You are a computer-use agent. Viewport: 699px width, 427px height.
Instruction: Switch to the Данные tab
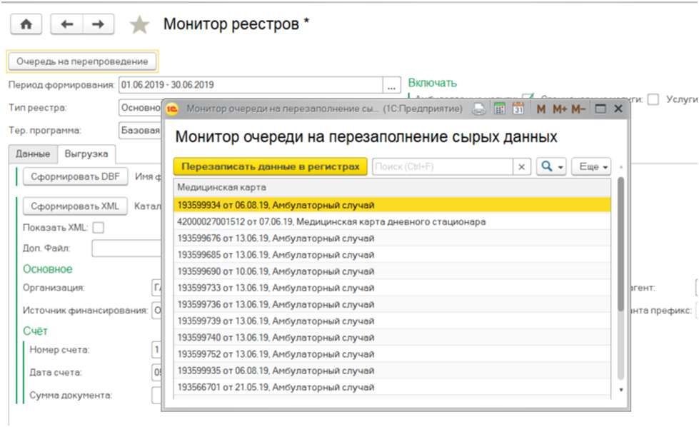pyautogui.click(x=33, y=154)
